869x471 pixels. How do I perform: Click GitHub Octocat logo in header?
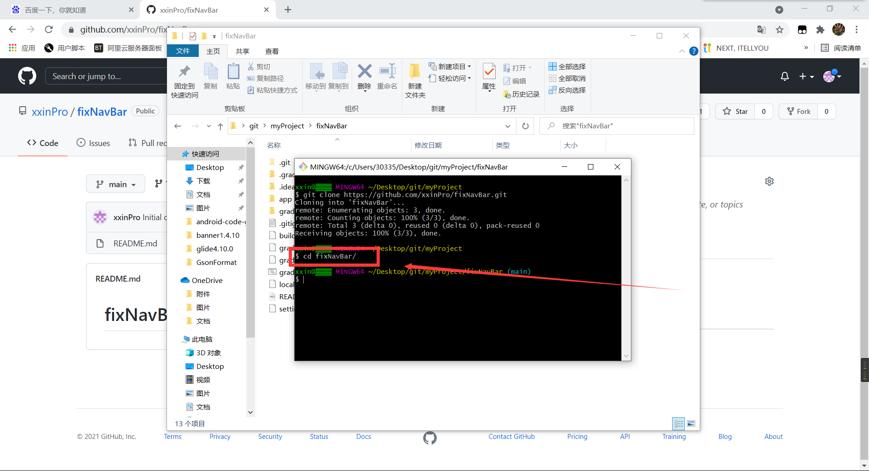(x=27, y=76)
